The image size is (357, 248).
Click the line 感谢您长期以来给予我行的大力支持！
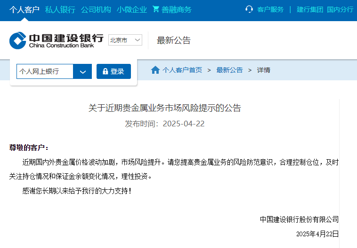[77, 191]
